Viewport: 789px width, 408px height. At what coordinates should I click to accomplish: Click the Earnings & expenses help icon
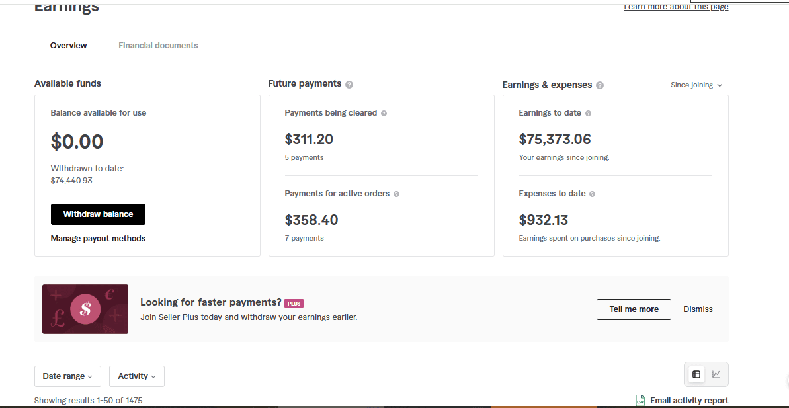tap(600, 85)
